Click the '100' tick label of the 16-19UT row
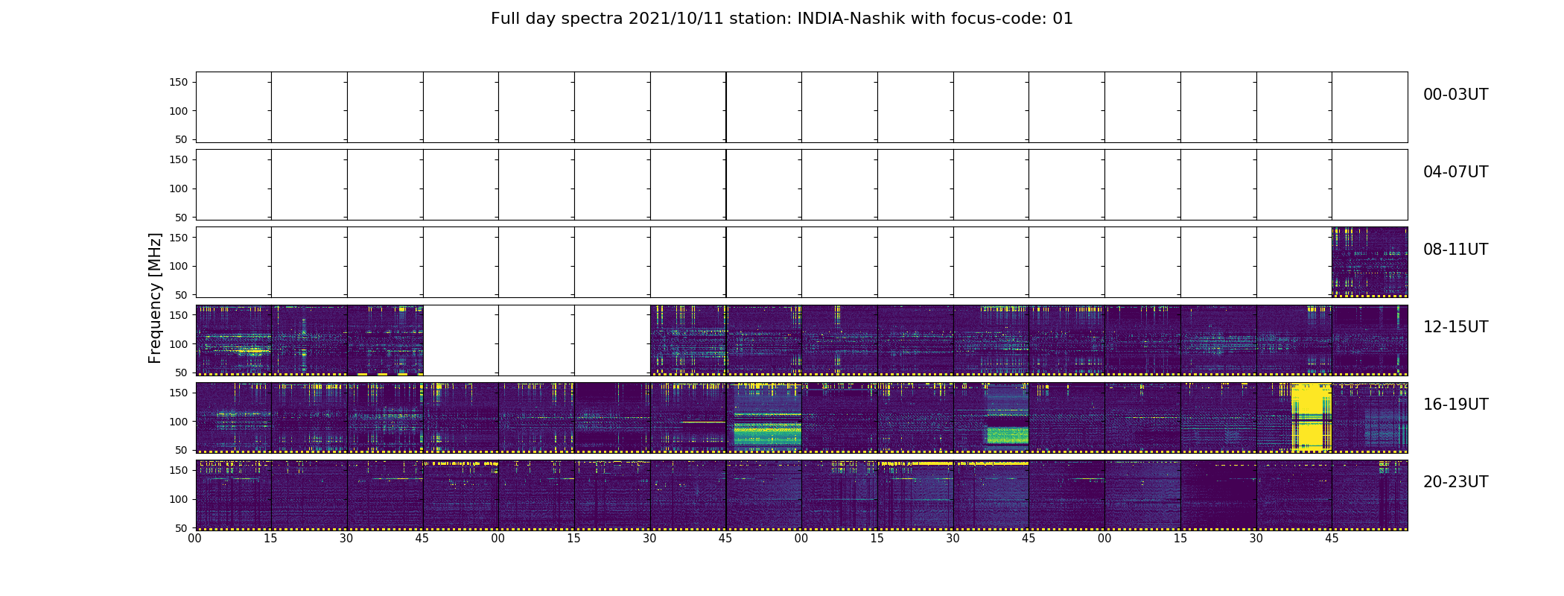 [178, 421]
